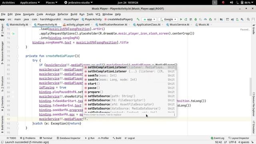The height and width of the screenshot is (144, 256).
Task: Click the system volume icon
Action: pos(231,2)
